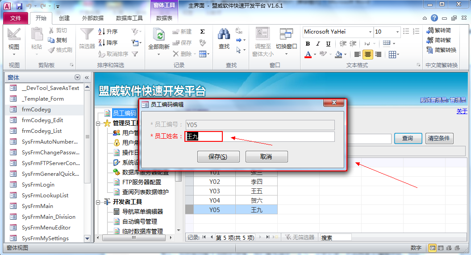Click the Access Help question icon
471x255 pixels.
[434, 18]
